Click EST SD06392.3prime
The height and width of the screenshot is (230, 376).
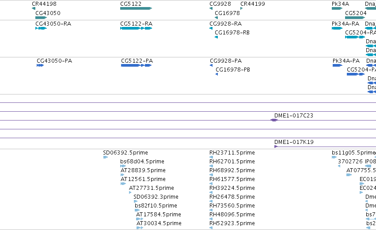click(136, 201)
